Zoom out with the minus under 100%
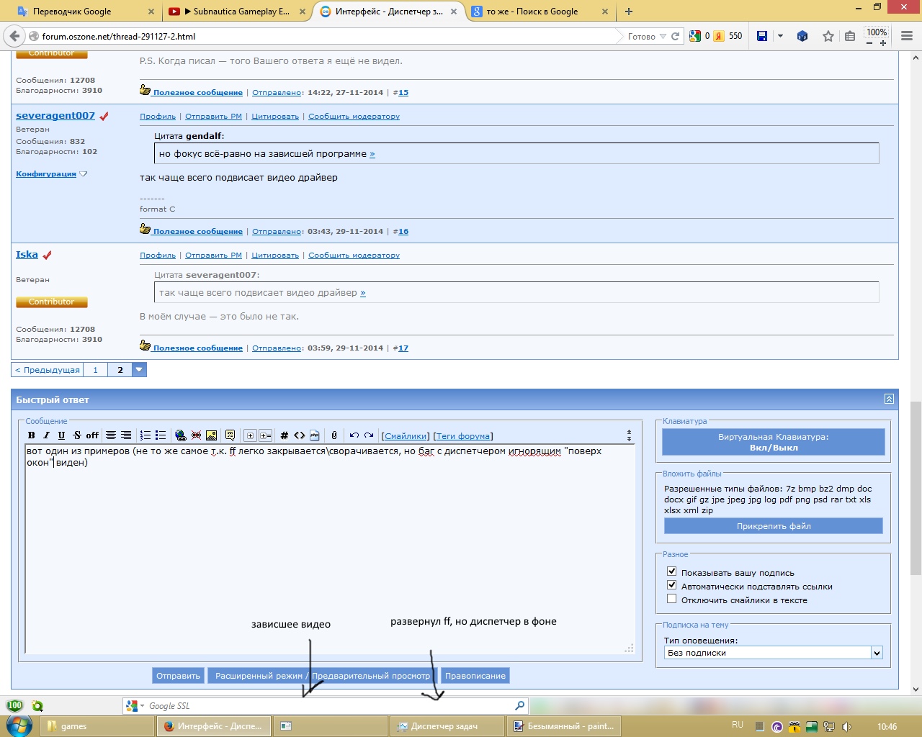 click(x=870, y=43)
